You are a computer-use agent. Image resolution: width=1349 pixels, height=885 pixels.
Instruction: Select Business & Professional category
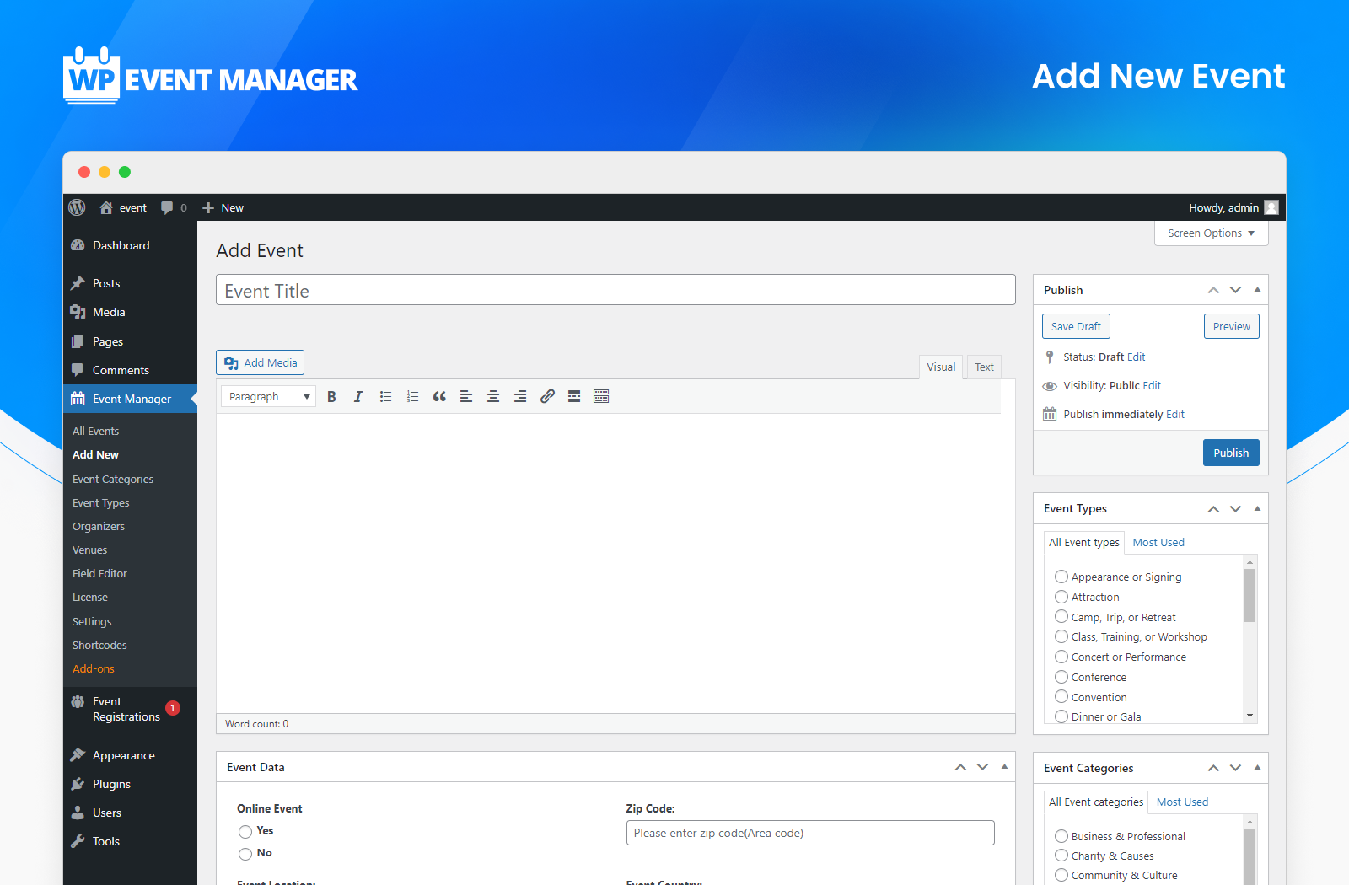coord(1061,836)
